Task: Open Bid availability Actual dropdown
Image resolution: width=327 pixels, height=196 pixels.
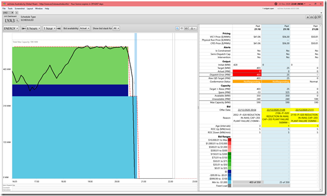Action: tap(84, 28)
